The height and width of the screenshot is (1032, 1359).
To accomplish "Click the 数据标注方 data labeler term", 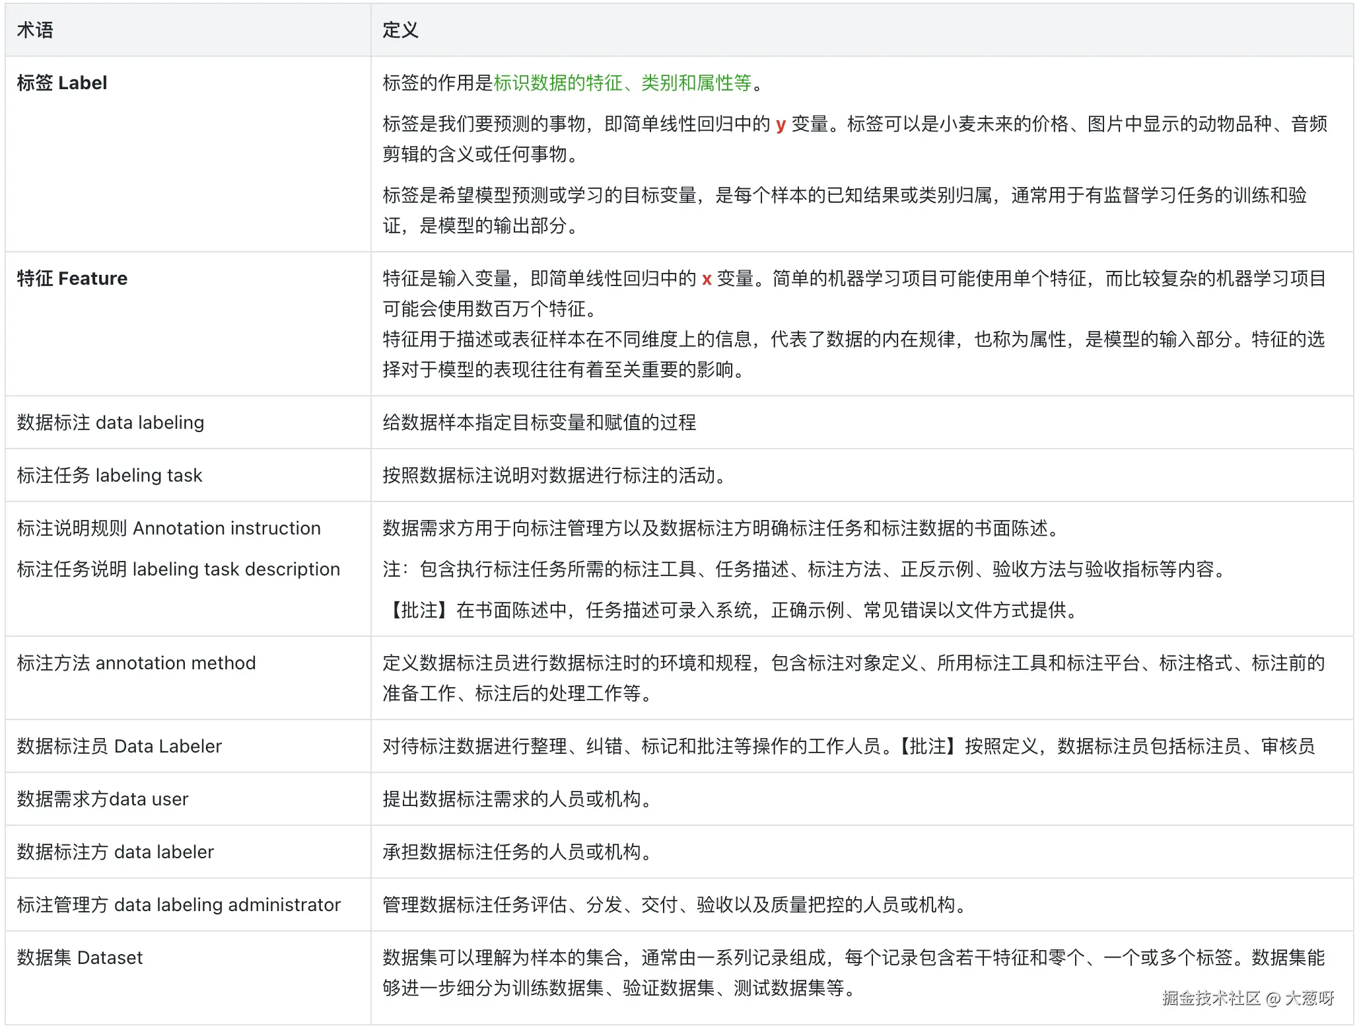I will [115, 852].
